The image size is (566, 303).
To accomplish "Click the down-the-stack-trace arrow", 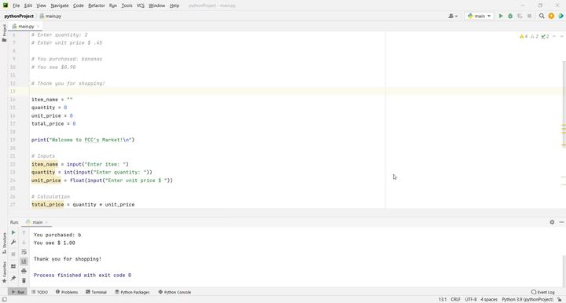I will pos(24,242).
